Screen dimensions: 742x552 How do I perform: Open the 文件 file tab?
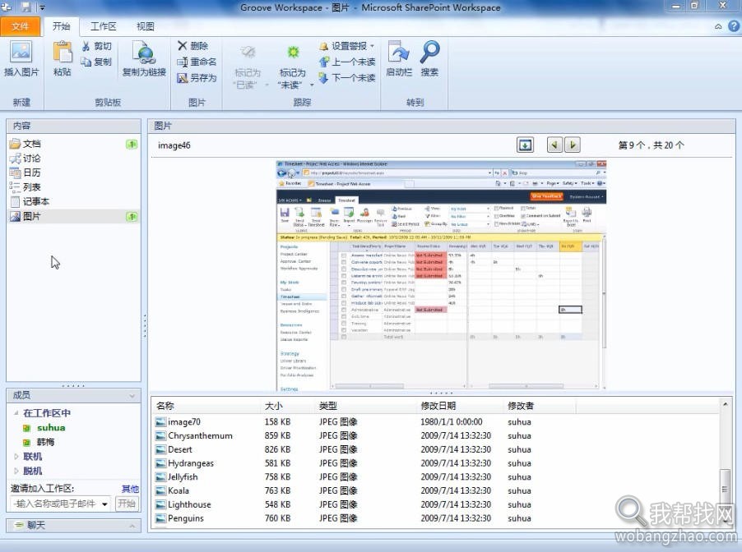(x=20, y=26)
